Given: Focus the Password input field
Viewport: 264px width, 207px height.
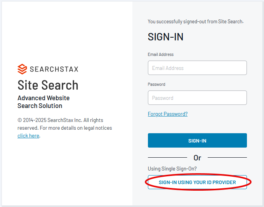Looking at the screenshot, I should [197, 98].
